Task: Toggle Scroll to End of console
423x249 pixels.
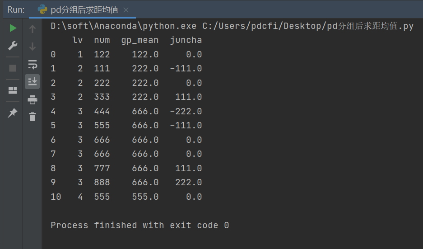Action: [32, 81]
